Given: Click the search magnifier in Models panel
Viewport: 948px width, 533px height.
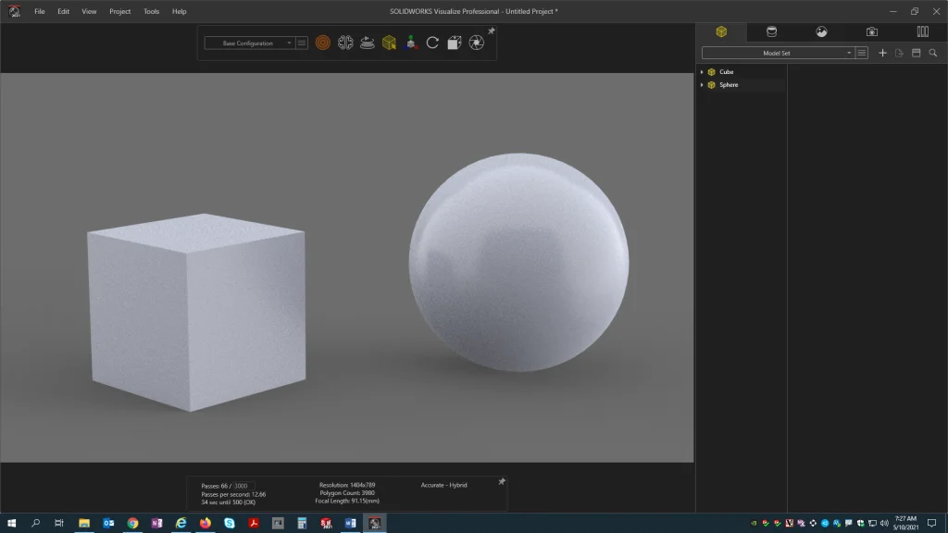Looking at the screenshot, I should tap(932, 53).
